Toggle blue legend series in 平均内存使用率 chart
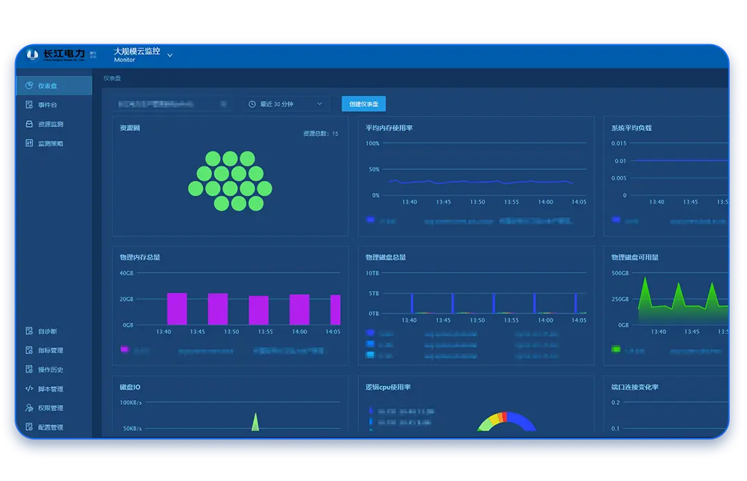This screenshot has width=747, height=481. pyautogui.click(x=371, y=220)
